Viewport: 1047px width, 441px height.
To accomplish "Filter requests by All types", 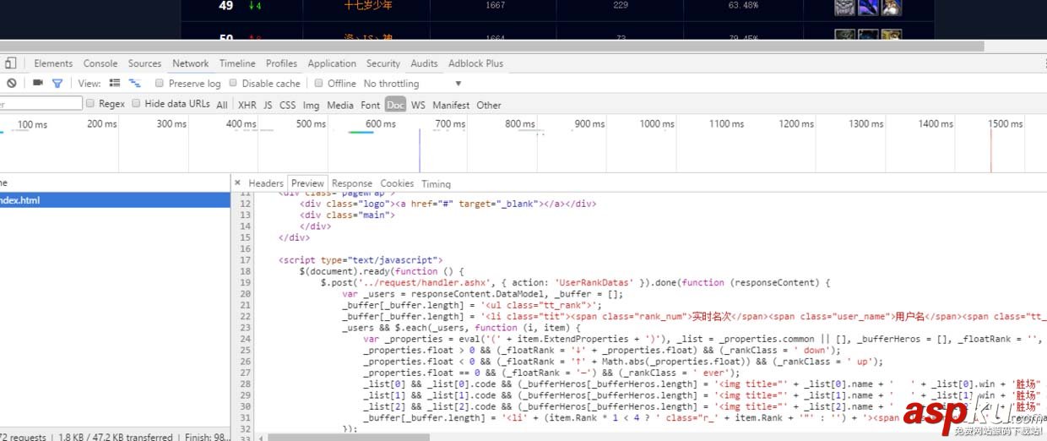I will pos(222,105).
